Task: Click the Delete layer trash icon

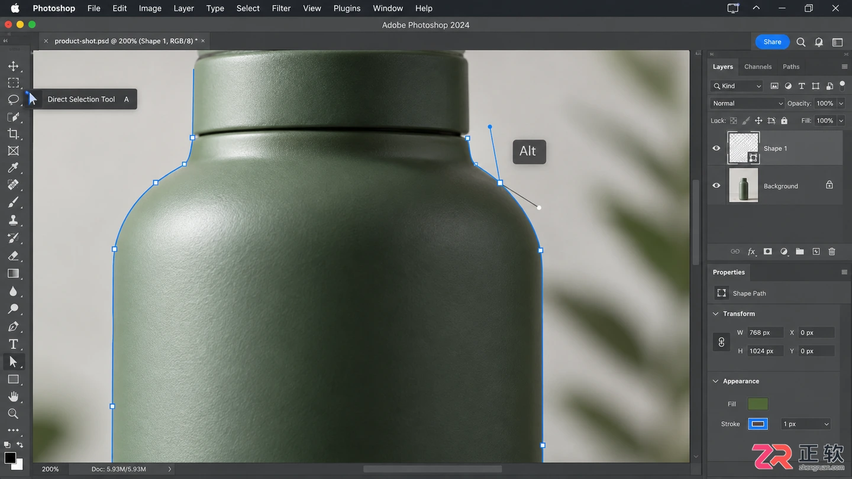Action: tap(832, 251)
